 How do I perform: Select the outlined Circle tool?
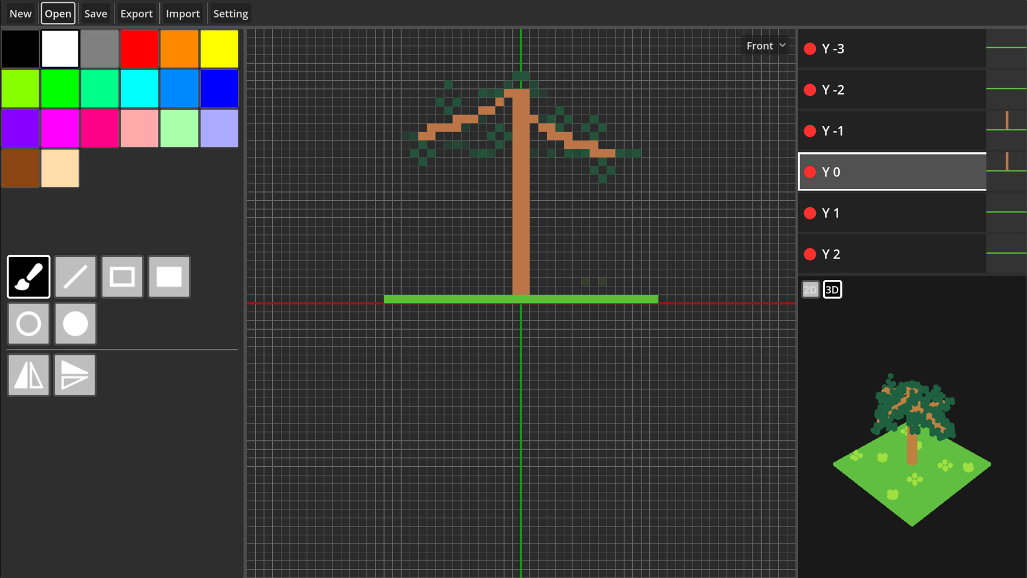(28, 324)
